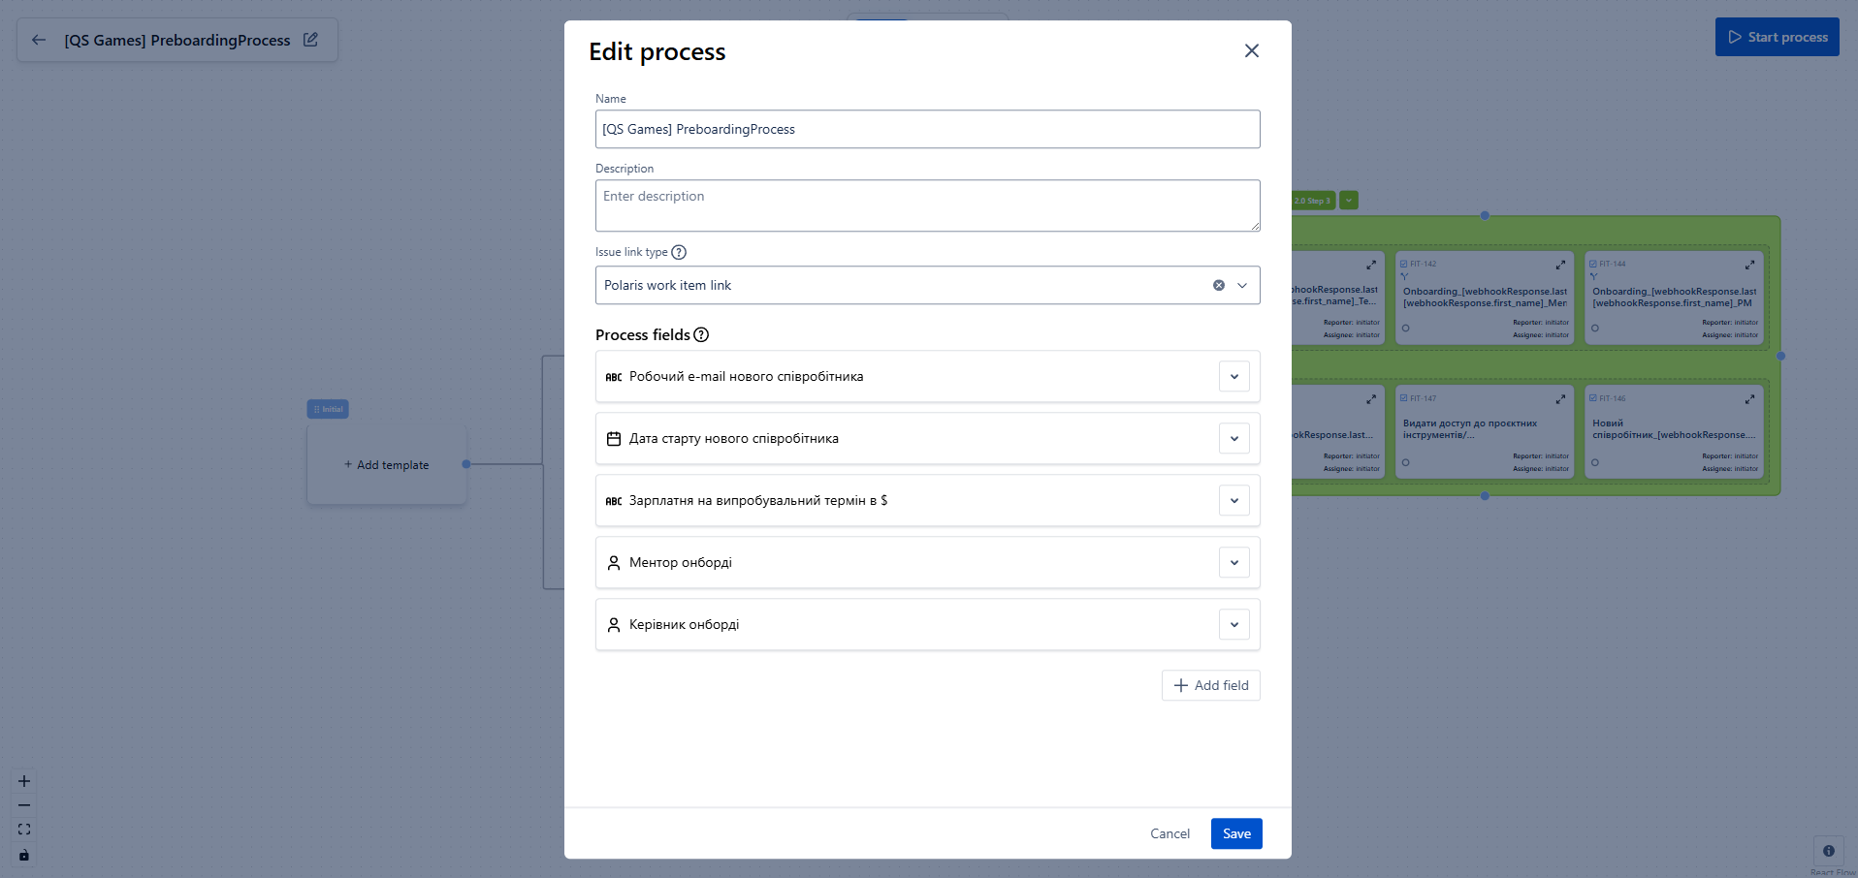Image resolution: width=1858 pixels, height=878 pixels.
Task: Expand the Ментор онборді field
Action: point(1233,563)
